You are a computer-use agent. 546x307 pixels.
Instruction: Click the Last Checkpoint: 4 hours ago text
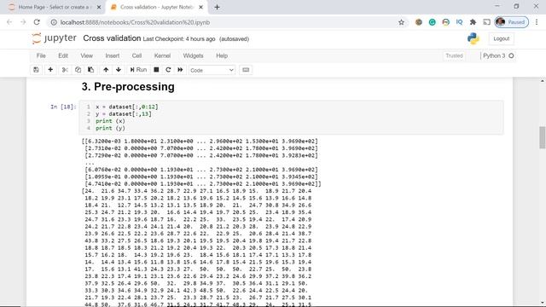(x=179, y=39)
